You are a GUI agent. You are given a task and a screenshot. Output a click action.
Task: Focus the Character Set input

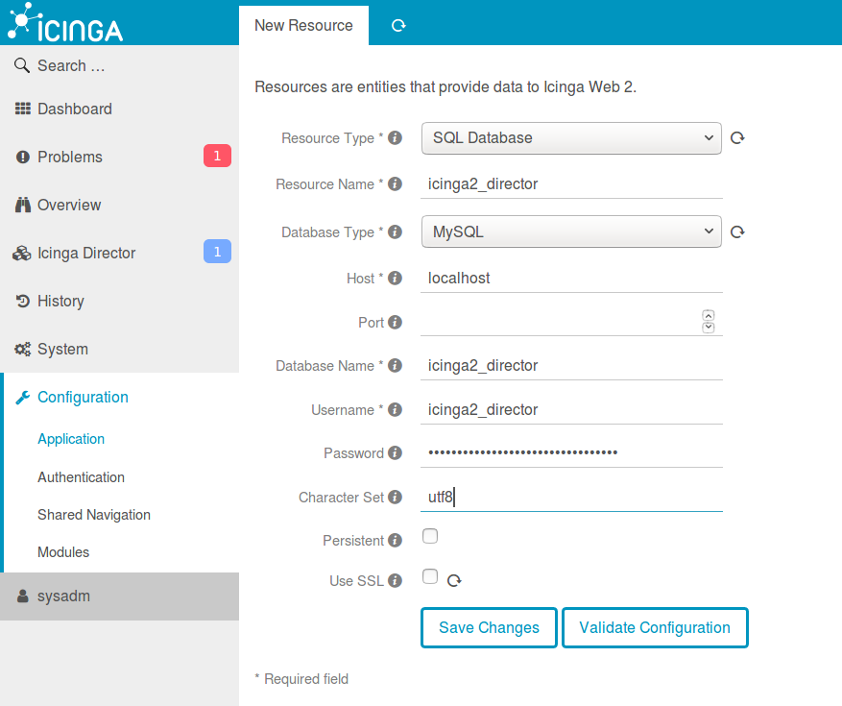click(x=571, y=498)
